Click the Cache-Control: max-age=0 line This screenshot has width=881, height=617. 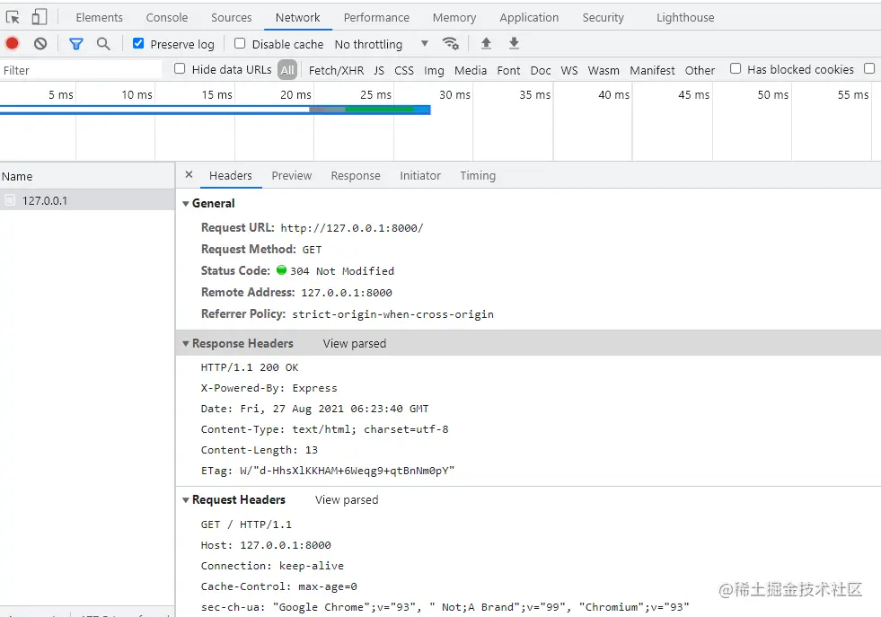coord(278,586)
